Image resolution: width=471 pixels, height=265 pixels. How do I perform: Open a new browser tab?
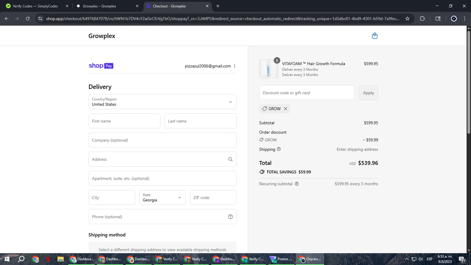(218, 6)
